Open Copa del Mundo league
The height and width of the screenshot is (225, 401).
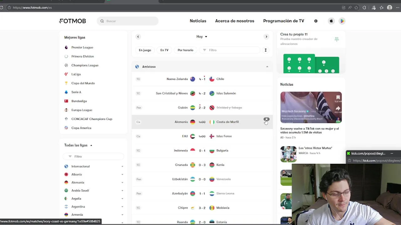point(83,83)
